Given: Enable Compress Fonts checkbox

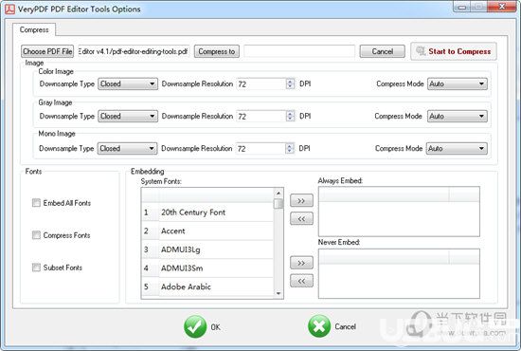Looking at the screenshot, I should click(x=36, y=235).
